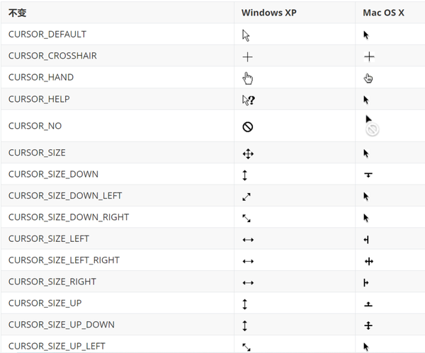Click the Mac OS X CURSOR_SIZE_DOWN icon
The height and width of the screenshot is (353, 425).
[368, 175]
